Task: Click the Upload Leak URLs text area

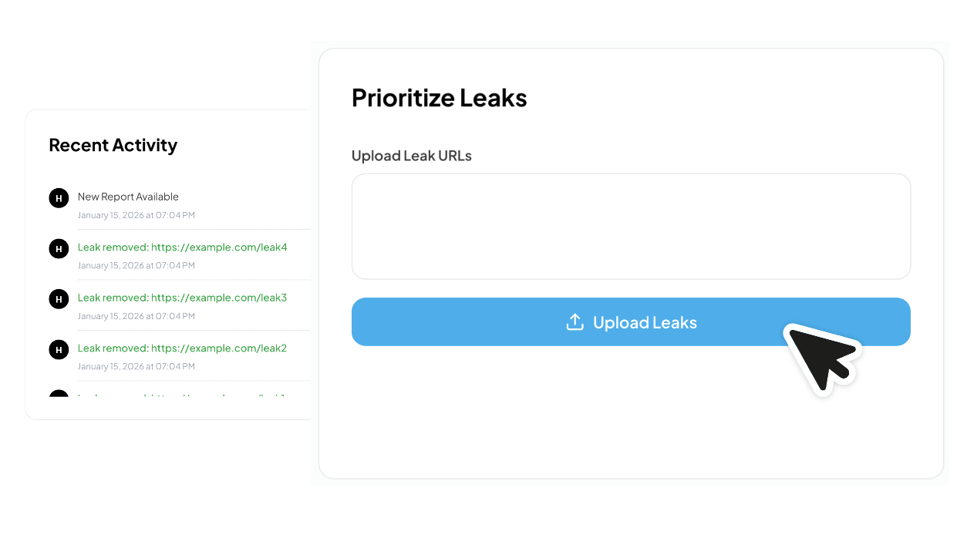Action: [630, 225]
